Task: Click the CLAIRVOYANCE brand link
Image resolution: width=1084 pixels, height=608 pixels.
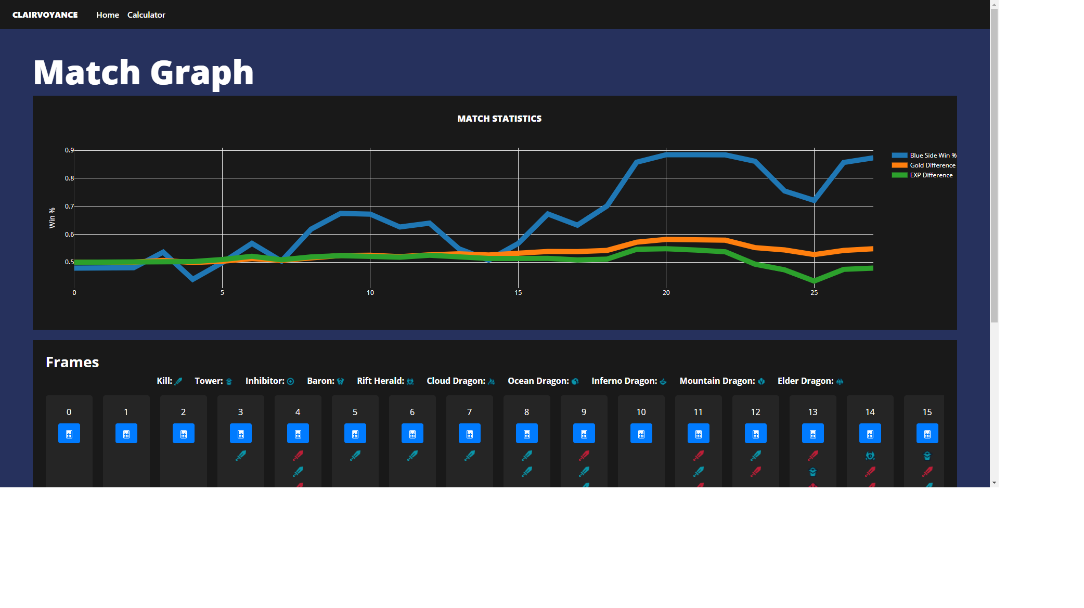Action: coord(45,15)
